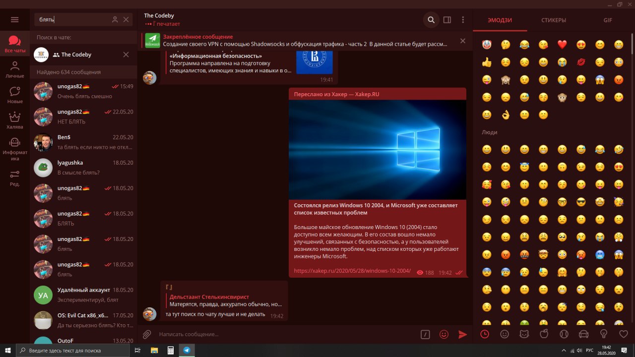Show recent emoji clock category
The width and height of the screenshot is (635, 357).
(485, 334)
